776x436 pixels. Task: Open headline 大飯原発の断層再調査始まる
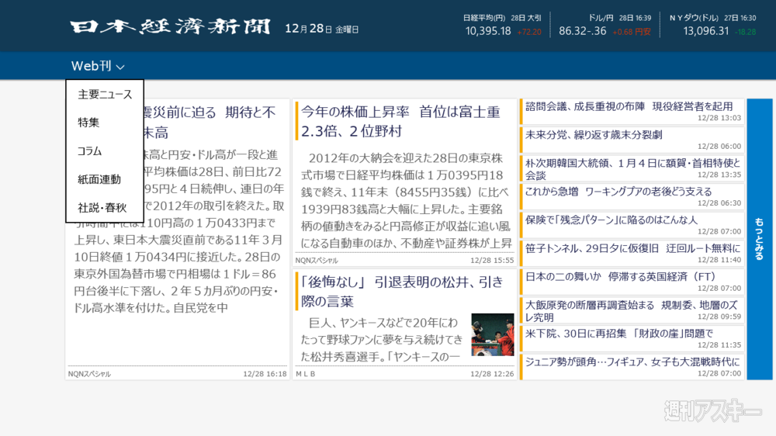pyautogui.click(x=632, y=310)
